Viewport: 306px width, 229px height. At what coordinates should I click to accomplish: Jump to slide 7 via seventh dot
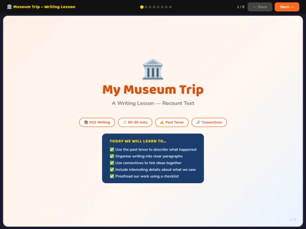pos(166,7)
